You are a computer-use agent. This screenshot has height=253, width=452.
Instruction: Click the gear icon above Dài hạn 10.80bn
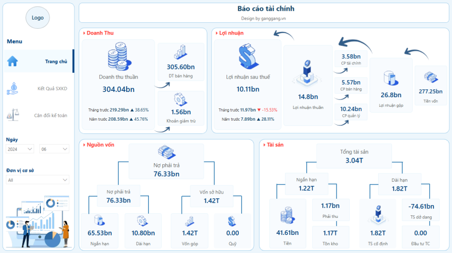tap(143, 221)
